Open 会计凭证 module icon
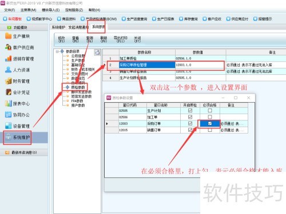Viewport: 286px width, 214px height. [x=9, y=92]
